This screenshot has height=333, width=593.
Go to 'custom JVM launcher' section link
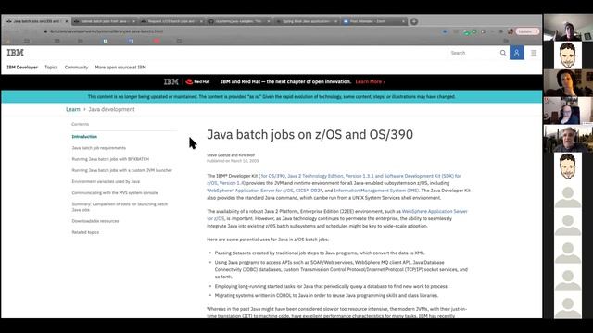pyautogui.click(x=121, y=170)
